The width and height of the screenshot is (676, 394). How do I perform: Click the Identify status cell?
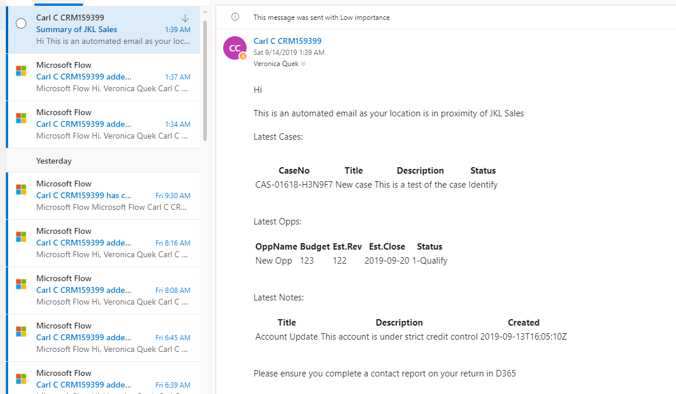tap(483, 185)
